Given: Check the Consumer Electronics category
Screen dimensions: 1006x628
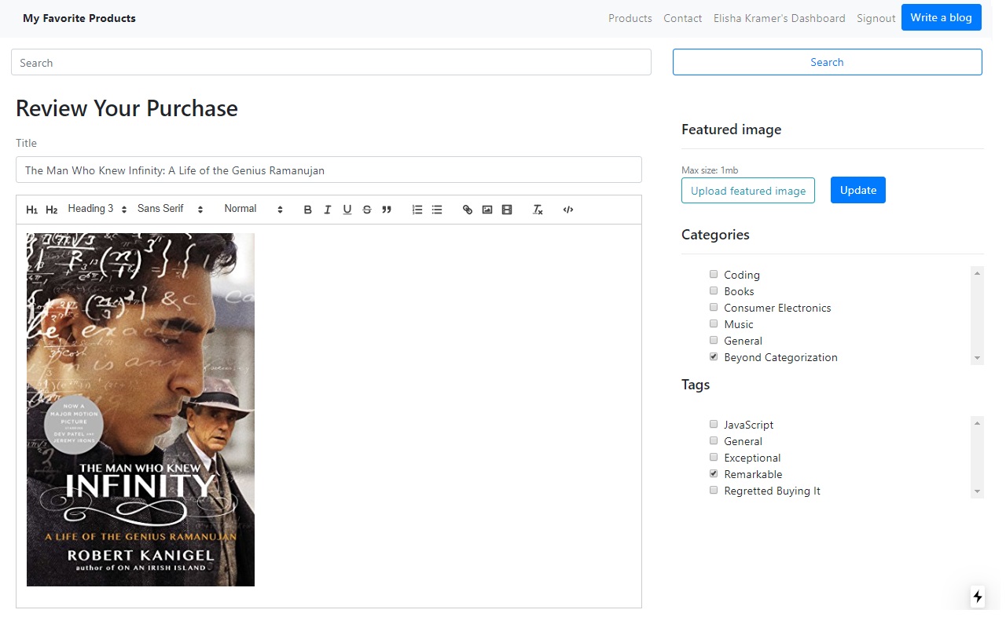Looking at the screenshot, I should (714, 307).
